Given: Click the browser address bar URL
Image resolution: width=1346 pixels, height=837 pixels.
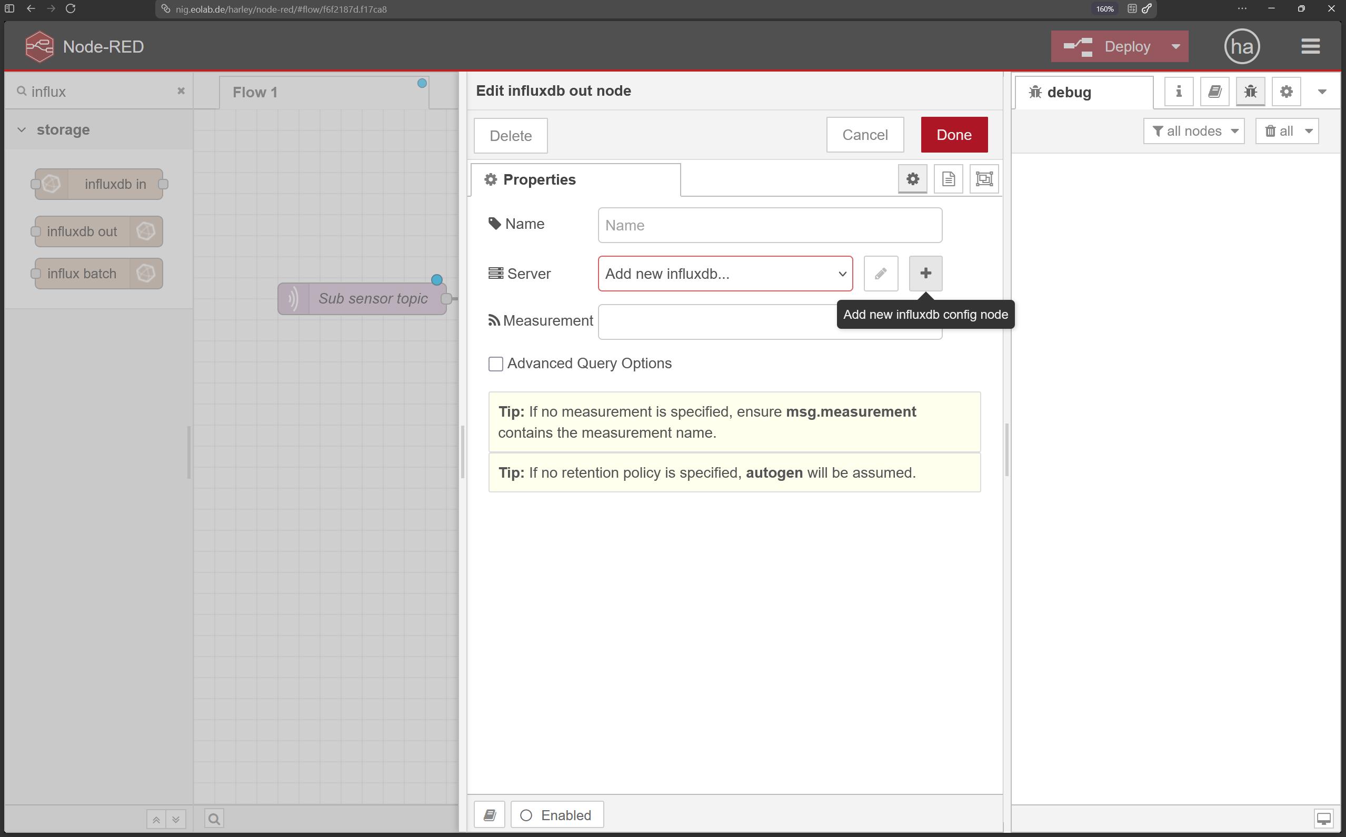Looking at the screenshot, I should [x=281, y=9].
